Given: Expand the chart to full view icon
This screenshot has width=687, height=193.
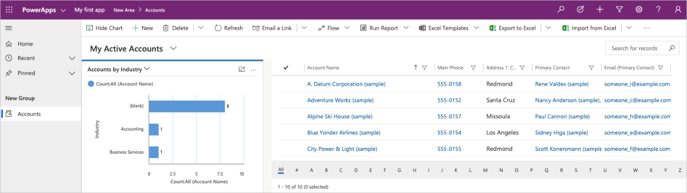Looking at the screenshot, I should coord(242,69).
